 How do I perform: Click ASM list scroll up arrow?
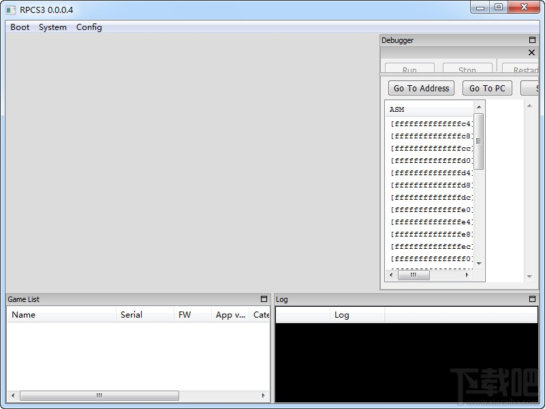(479, 107)
